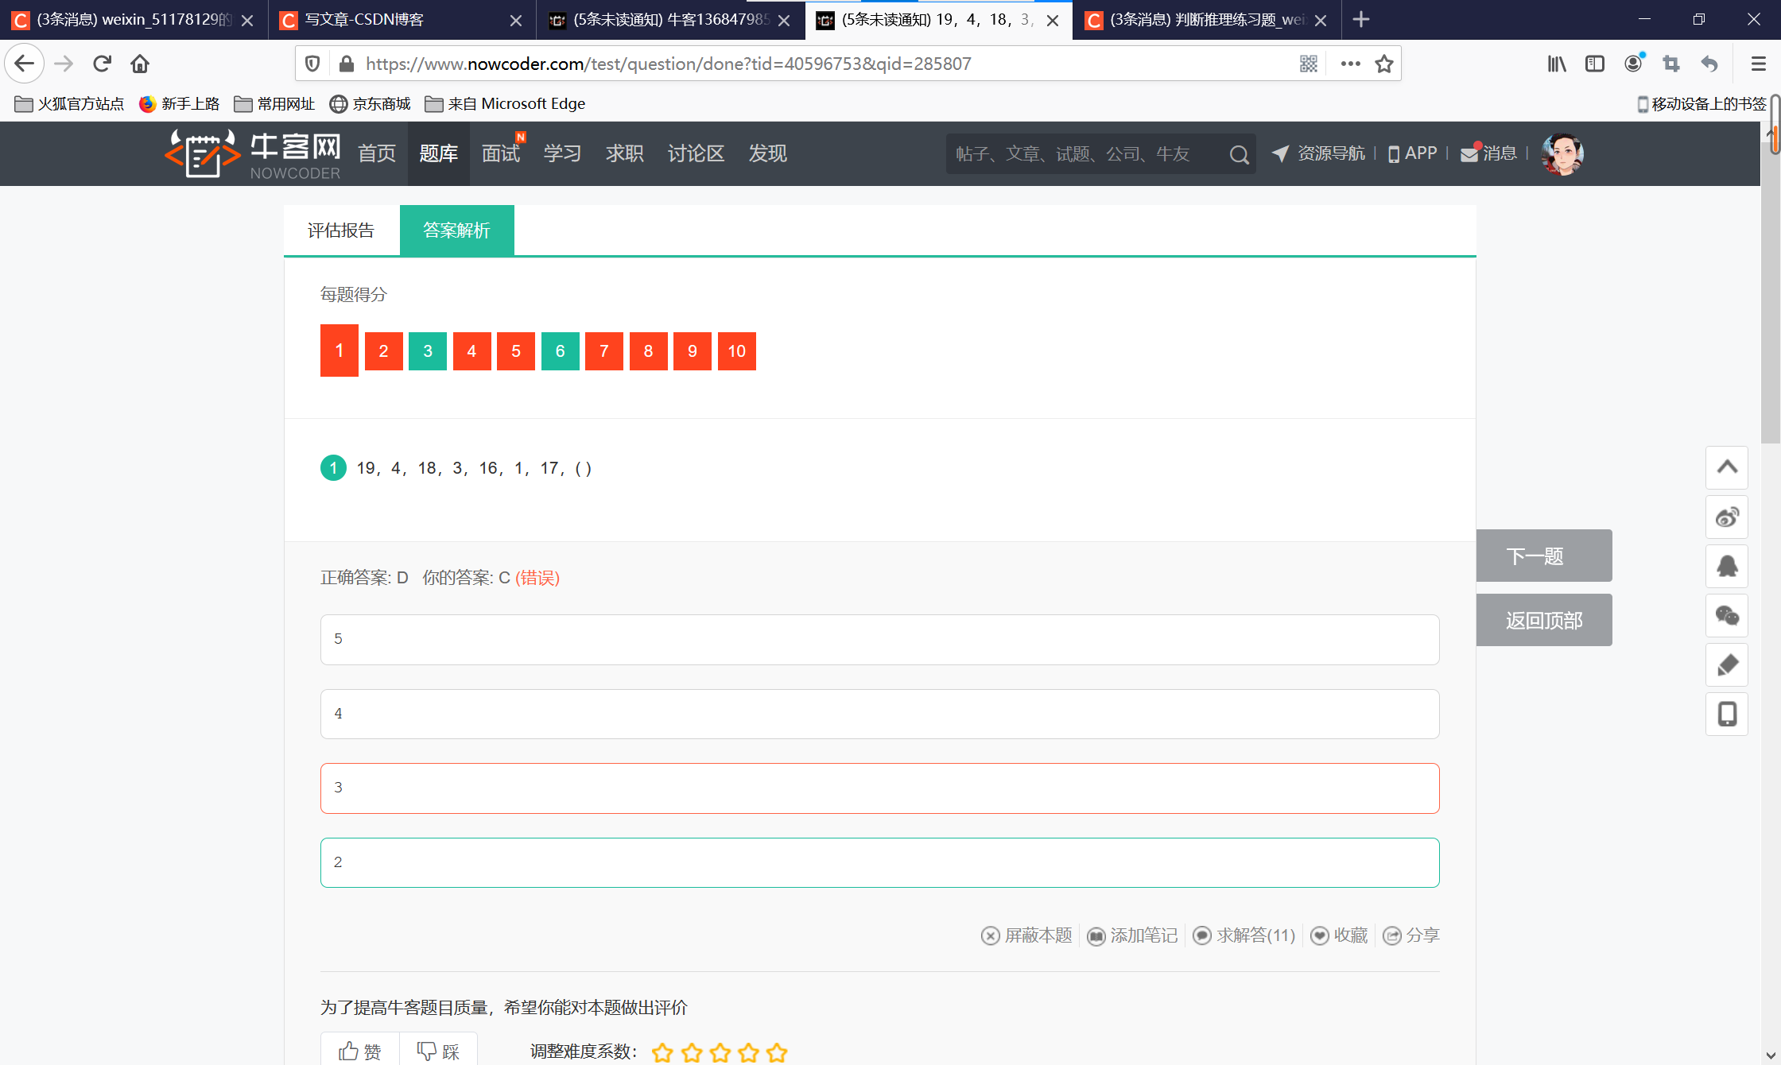Bookmark this page with the star icon
The width and height of the screenshot is (1781, 1065).
pyautogui.click(x=1384, y=64)
